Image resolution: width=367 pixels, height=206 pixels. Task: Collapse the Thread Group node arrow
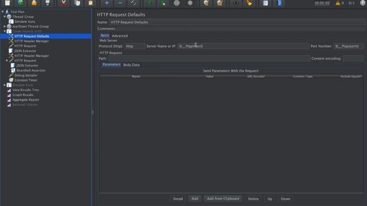[x=5, y=17]
